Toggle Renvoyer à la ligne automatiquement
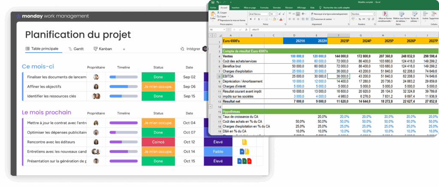Image resolution: width=439 pixels, height=187 pixels. coord(329,14)
